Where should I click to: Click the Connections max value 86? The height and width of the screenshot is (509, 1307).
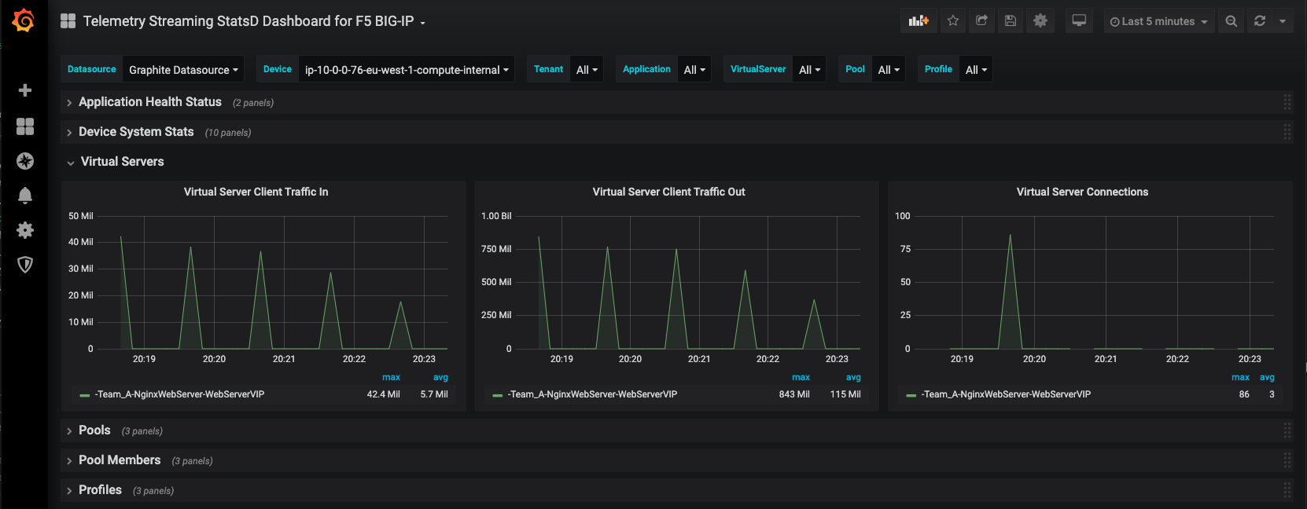[1244, 394]
